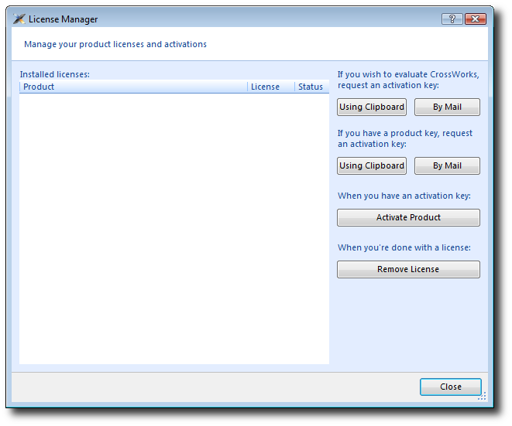The height and width of the screenshot is (426, 512).
Task: Sort licenses by the Product column header
Action: pyautogui.click(x=132, y=87)
